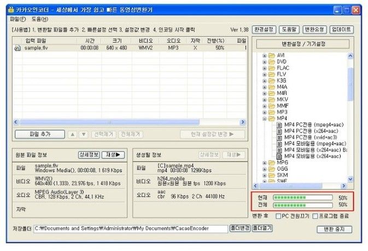Click the sample.flv file icon in list
368x251 pixels.
pos(17,48)
